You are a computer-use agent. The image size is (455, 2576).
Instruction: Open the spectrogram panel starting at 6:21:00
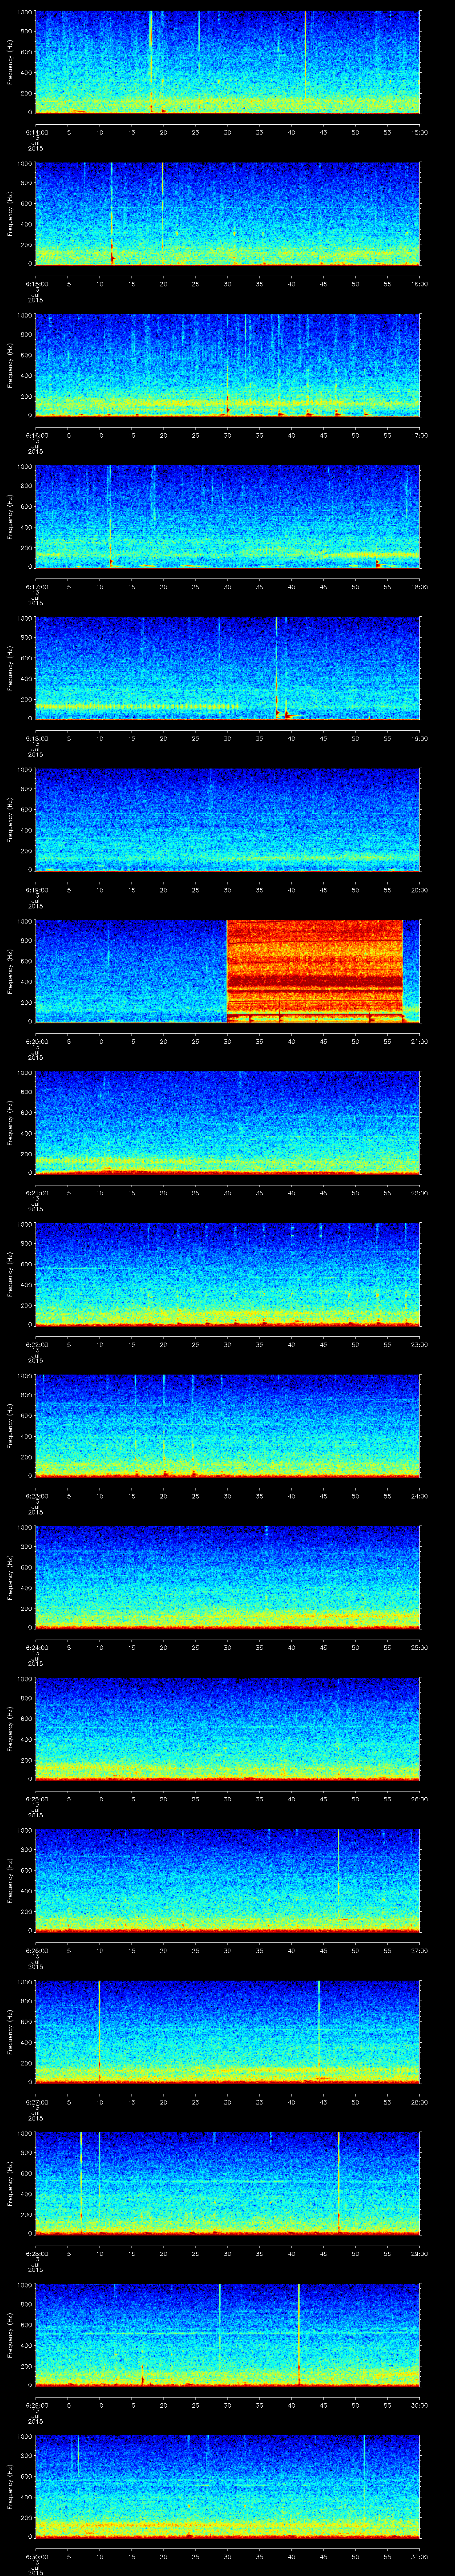[x=228, y=1122]
